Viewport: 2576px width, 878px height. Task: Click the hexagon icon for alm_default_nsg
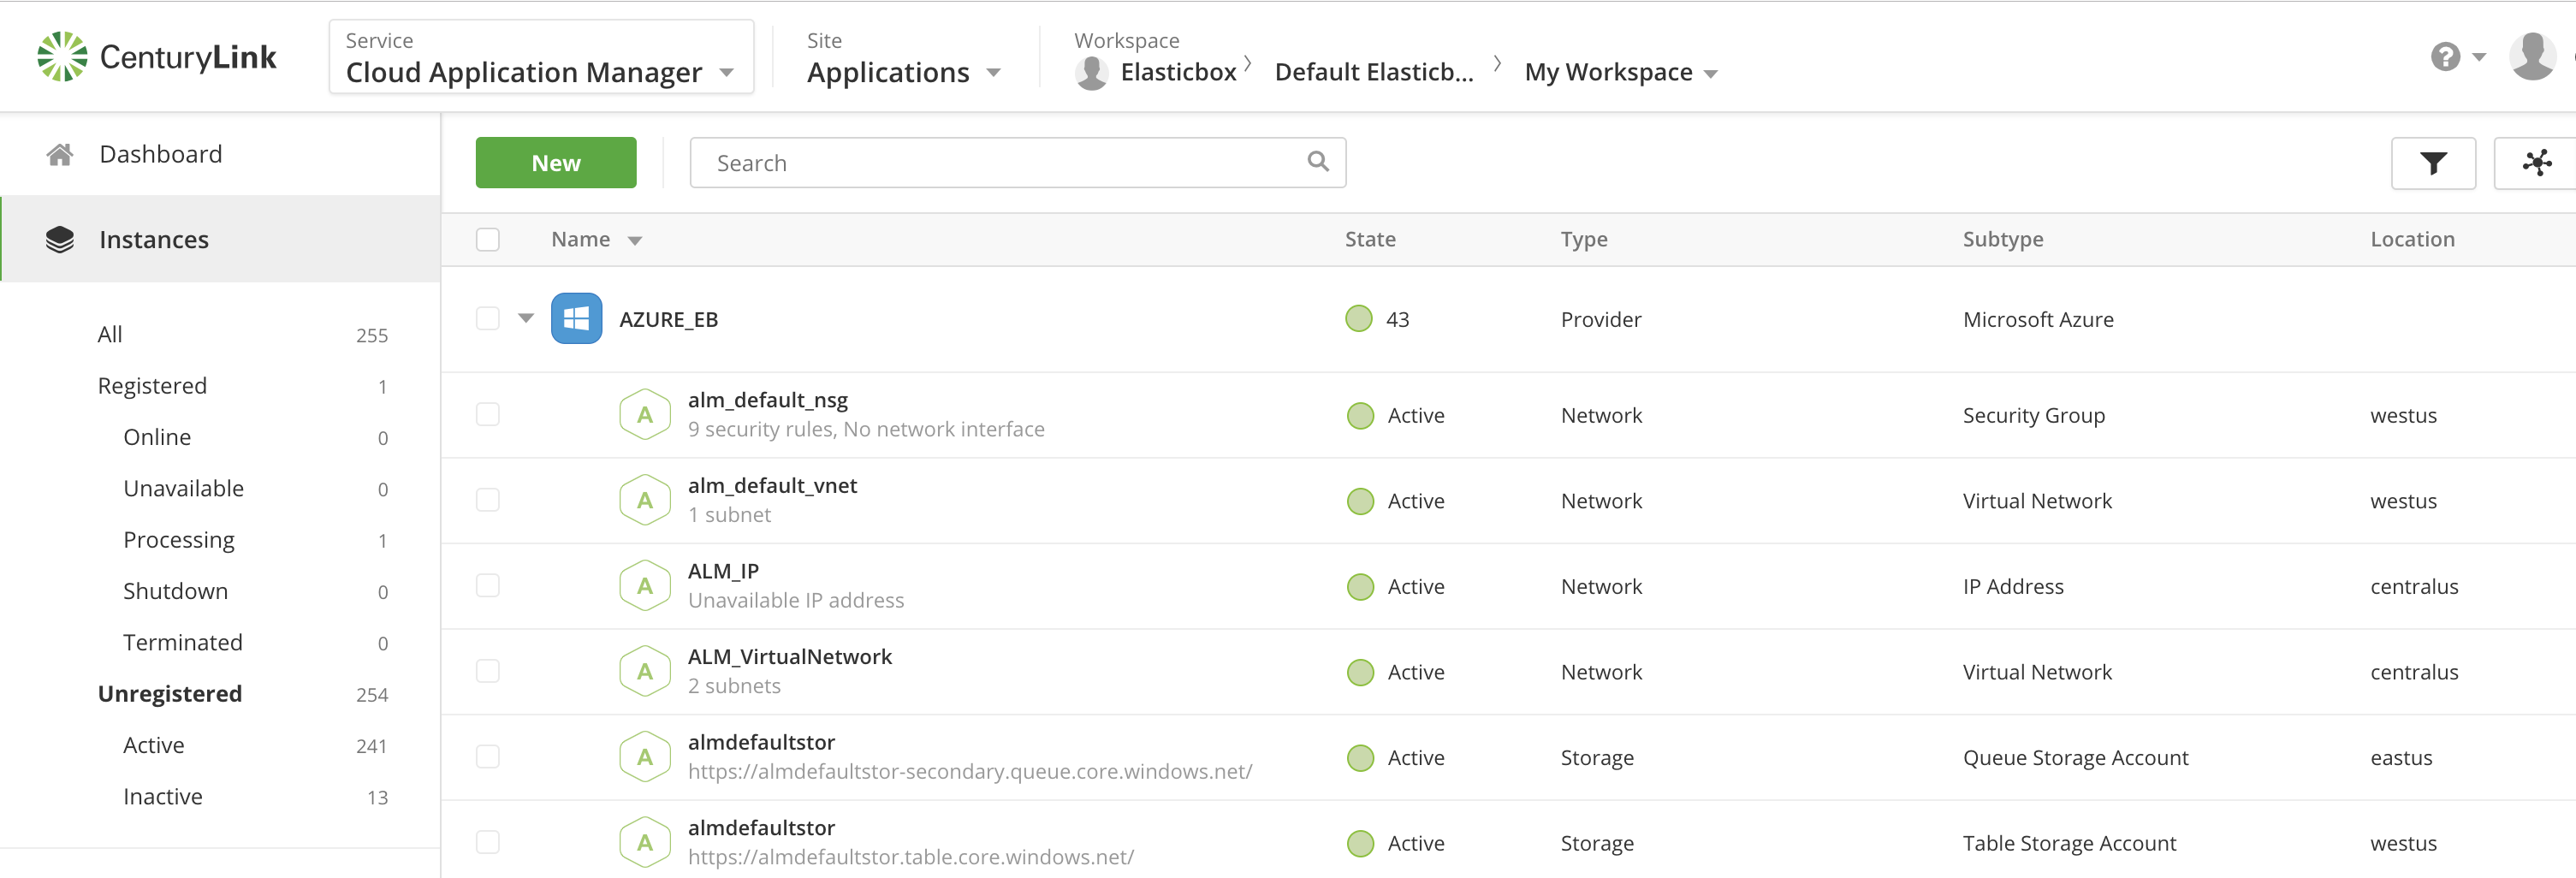[645, 415]
